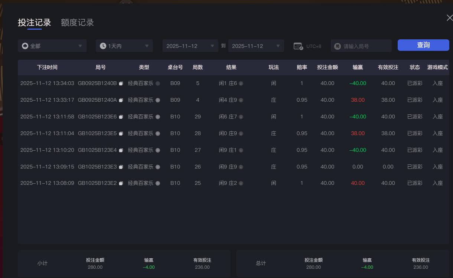
Task: Select the 投注记录 tab
Action: pos(34,22)
